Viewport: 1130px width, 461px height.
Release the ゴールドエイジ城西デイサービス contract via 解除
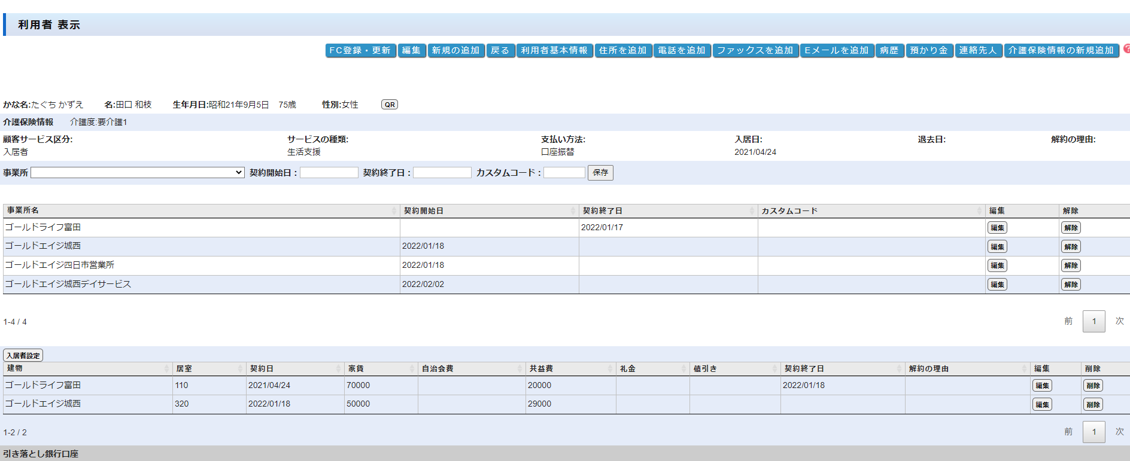coord(1071,285)
